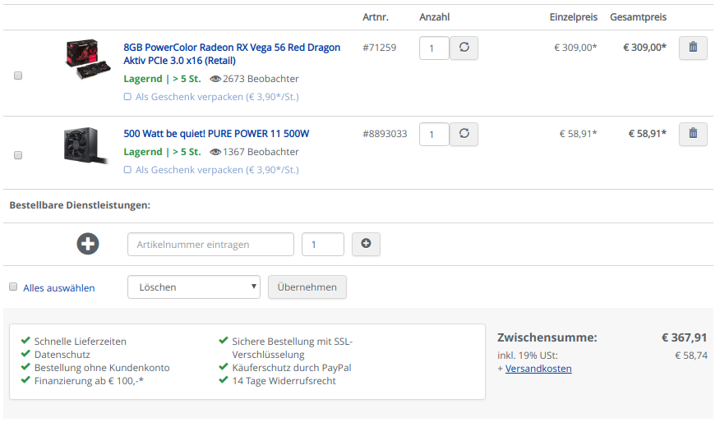Click the Übernehmen button
720x422 pixels.
point(307,287)
